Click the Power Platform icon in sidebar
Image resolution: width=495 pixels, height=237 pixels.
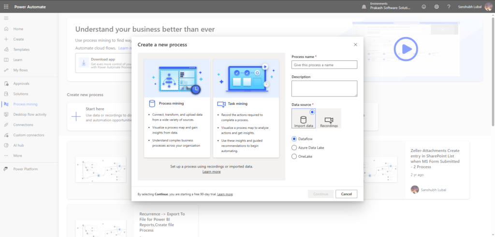point(6,169)
